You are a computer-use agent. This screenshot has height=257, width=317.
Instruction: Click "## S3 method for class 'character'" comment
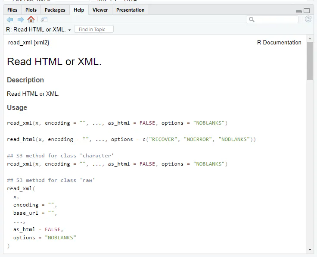[x=60, y=156]
